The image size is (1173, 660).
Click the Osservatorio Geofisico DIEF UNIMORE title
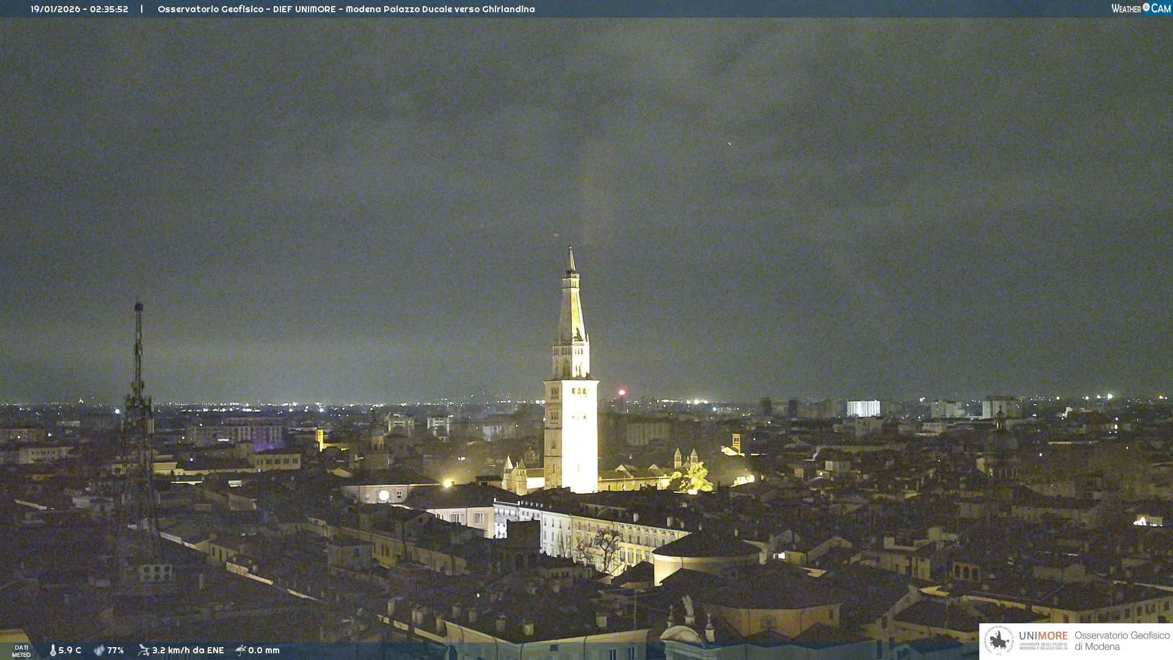(x=346, y=9)
